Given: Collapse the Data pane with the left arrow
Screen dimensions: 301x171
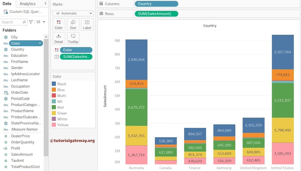Looking at the screenshot, I should (45, 4).
